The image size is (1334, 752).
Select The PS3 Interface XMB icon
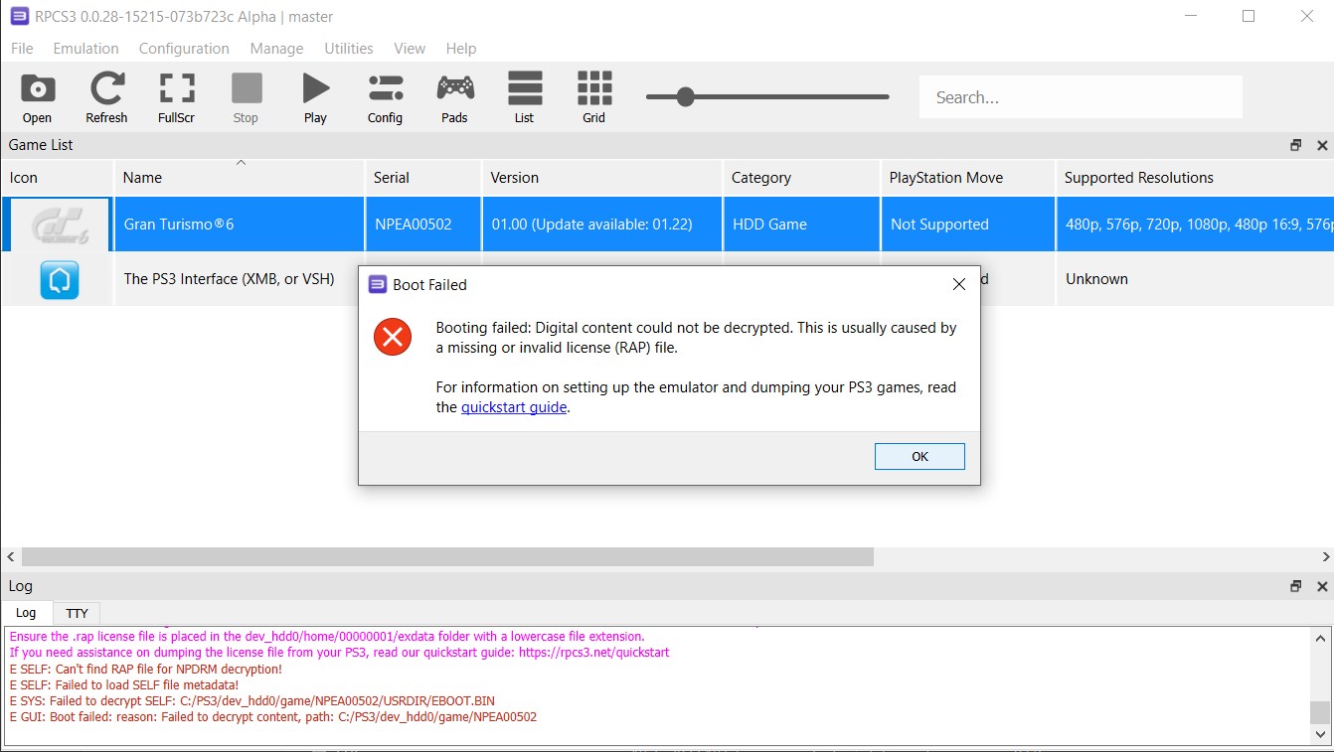[x=59, y=280]
